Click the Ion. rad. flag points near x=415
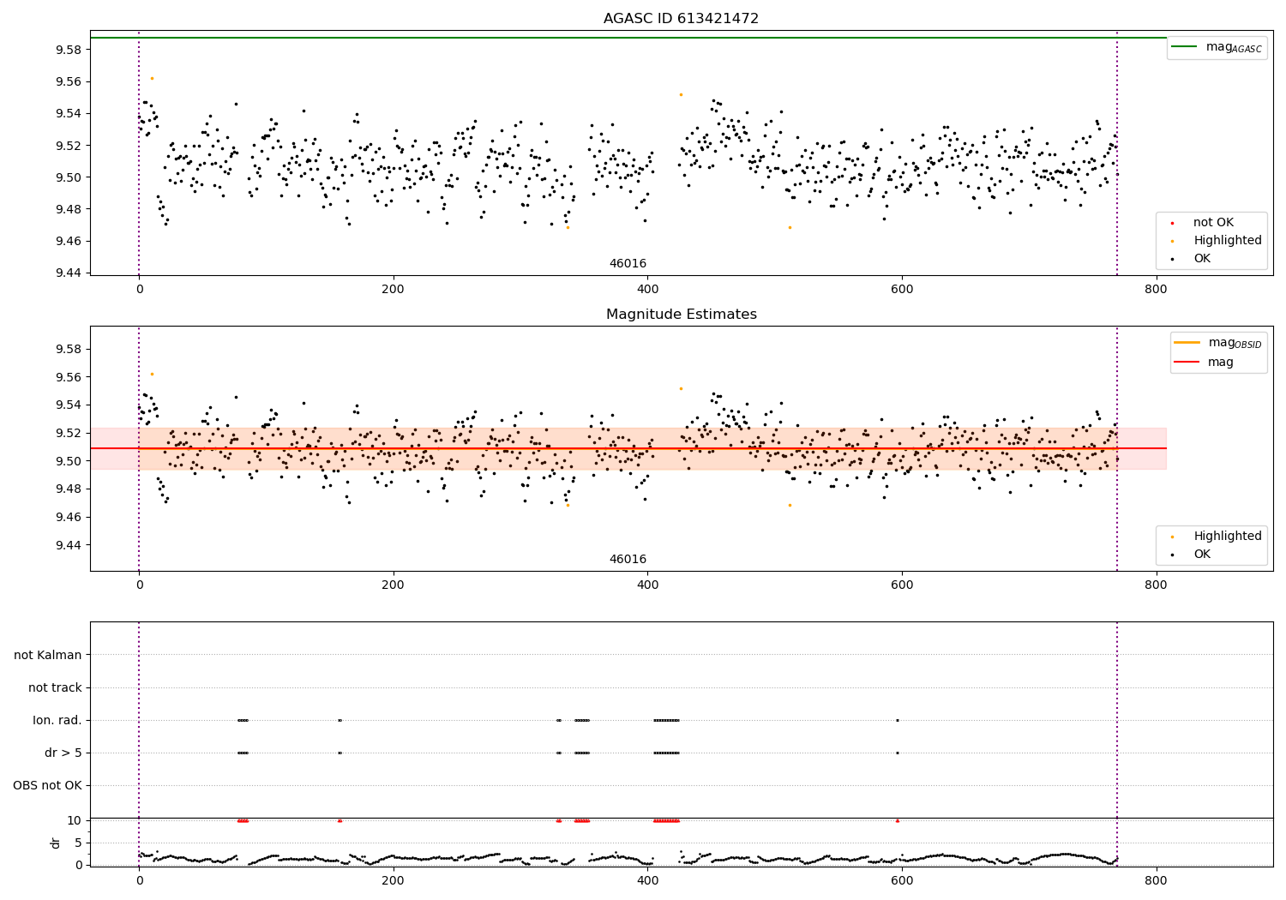Viewport: 1286px width, 900px height. [x=666, y=721]
